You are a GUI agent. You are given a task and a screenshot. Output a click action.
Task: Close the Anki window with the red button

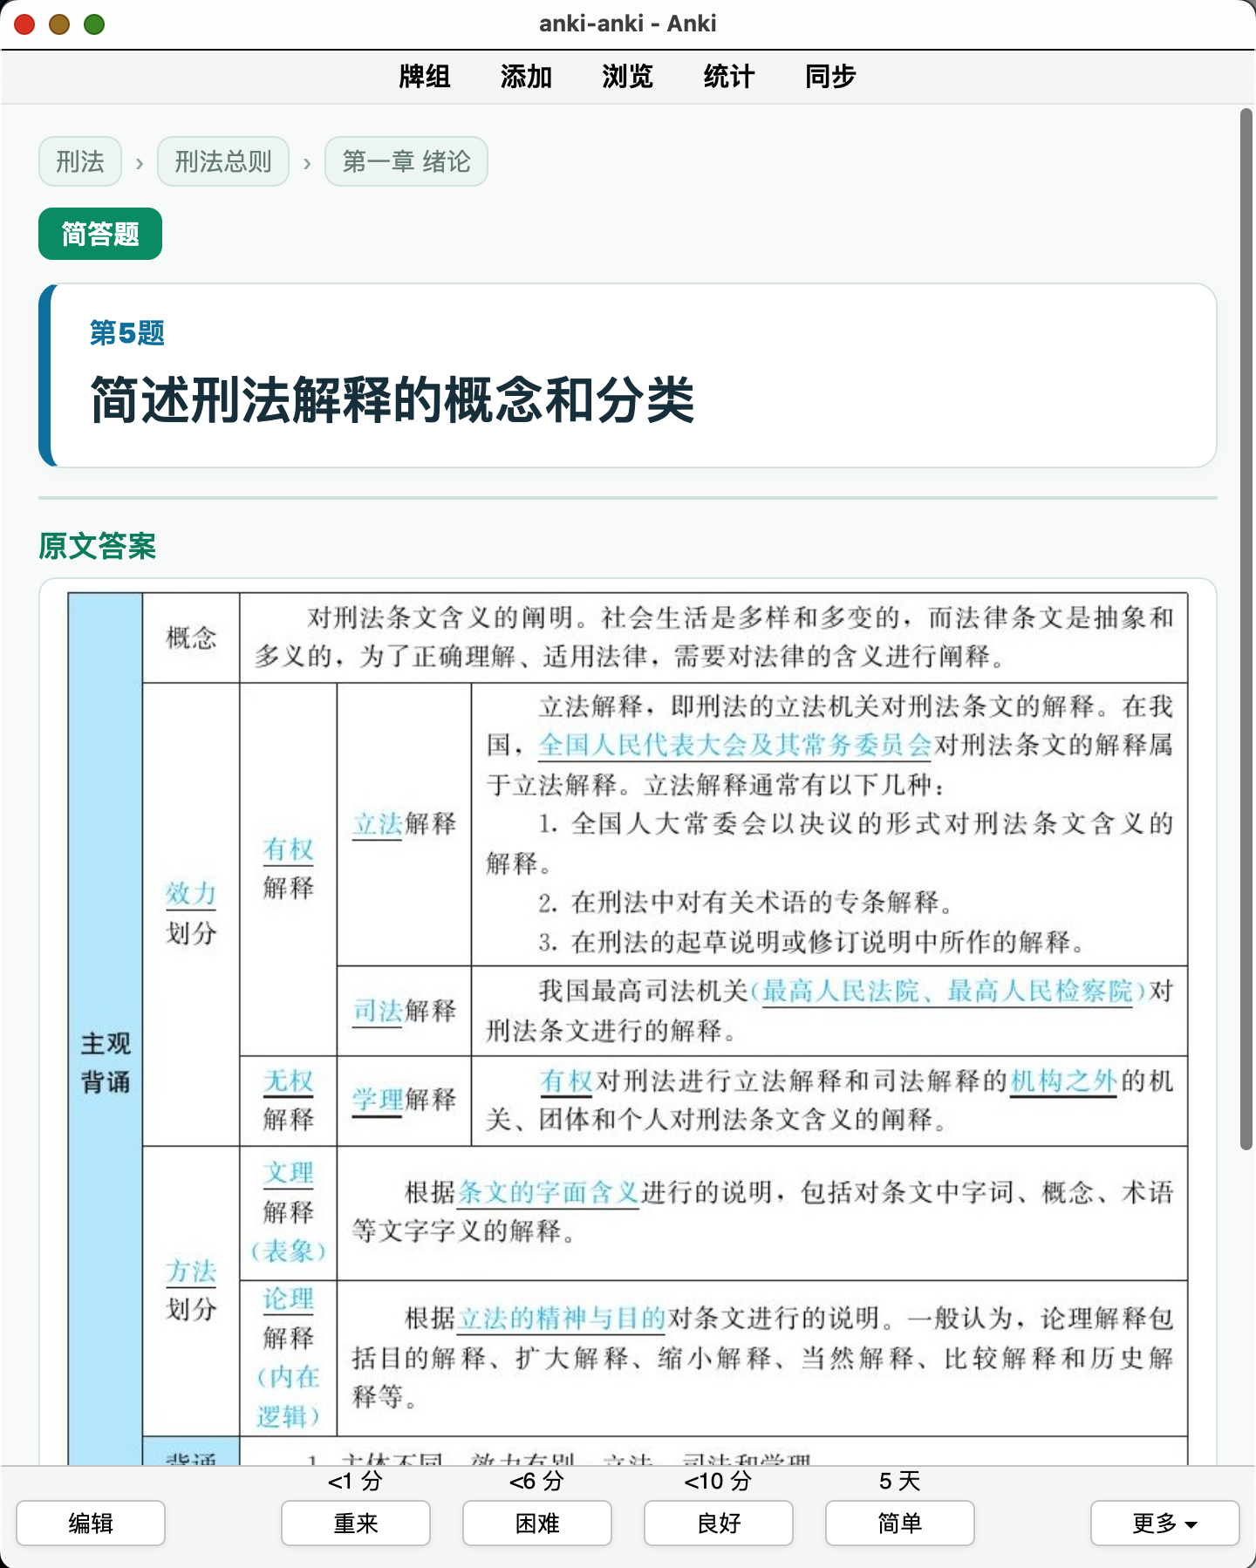pos(24,24)
